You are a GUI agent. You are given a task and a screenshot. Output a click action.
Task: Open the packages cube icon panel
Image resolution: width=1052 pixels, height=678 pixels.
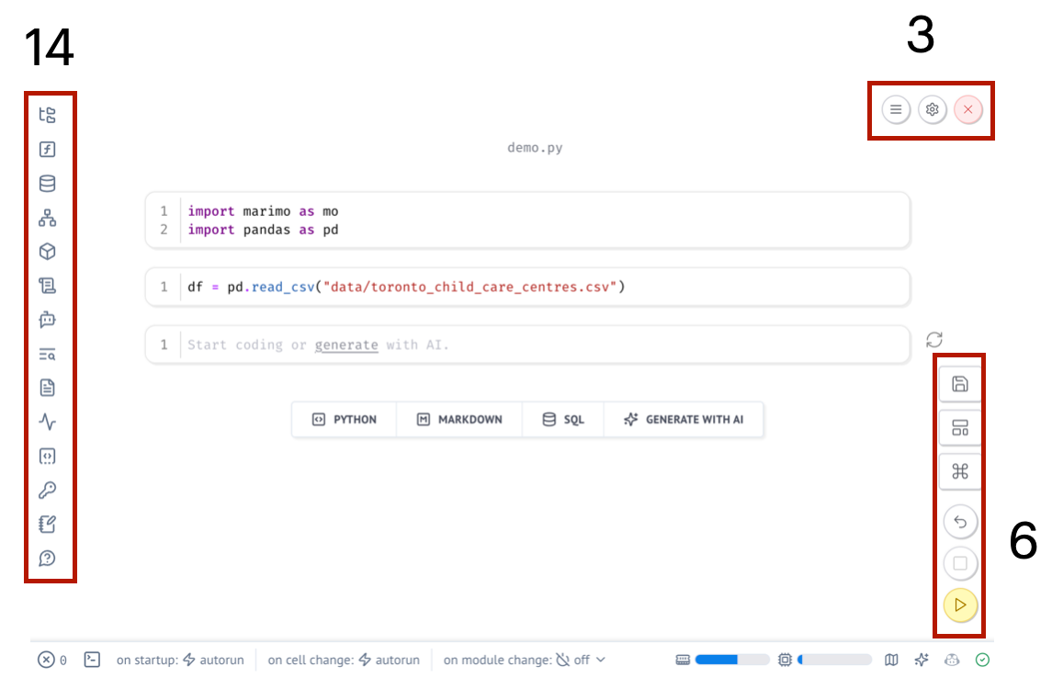click(48, 252)
